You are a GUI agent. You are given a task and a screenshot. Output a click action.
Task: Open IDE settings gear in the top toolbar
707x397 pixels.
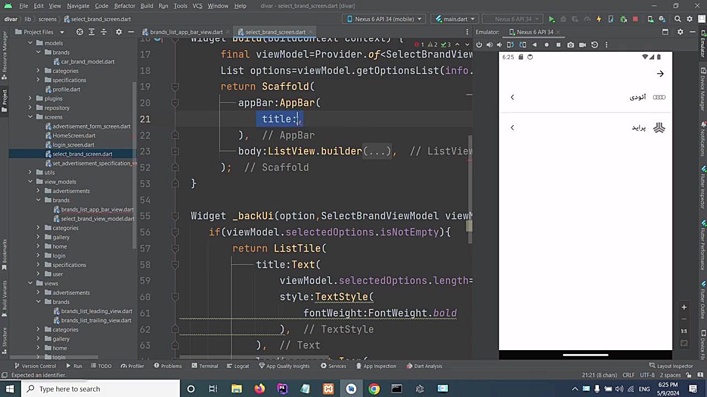[690, 19]
